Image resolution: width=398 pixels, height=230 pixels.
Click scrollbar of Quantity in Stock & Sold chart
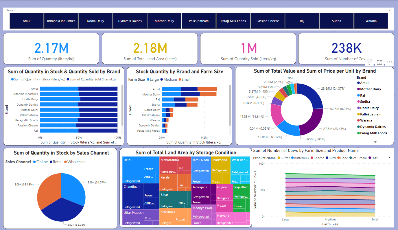point(122,105)
